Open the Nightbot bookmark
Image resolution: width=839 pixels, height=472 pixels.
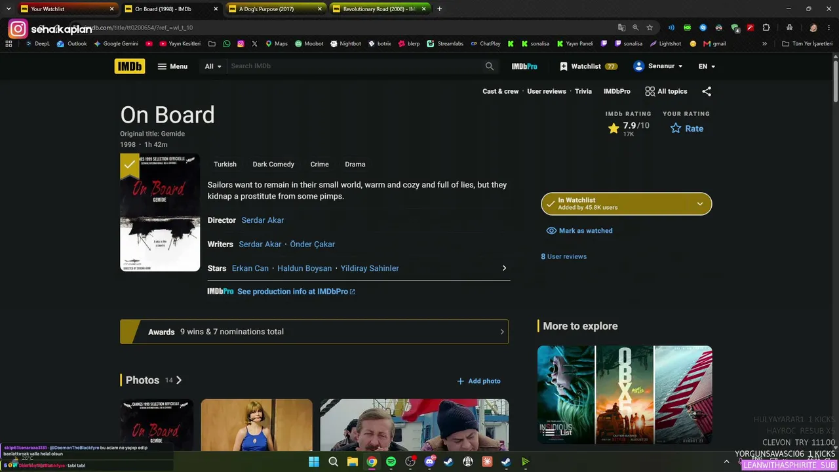point(345,44)
